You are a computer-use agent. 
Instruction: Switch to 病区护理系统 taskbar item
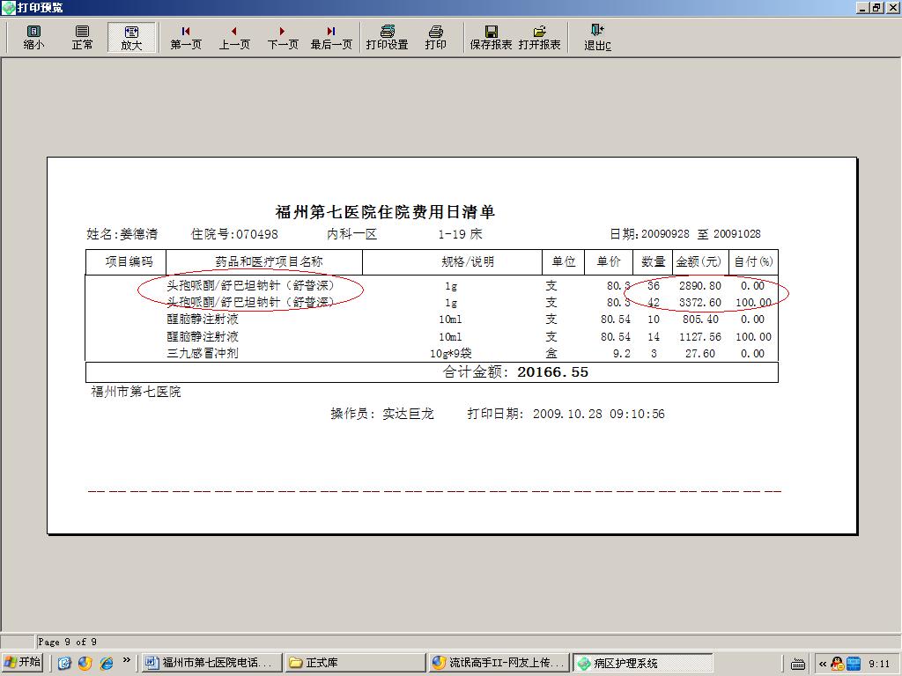(x=642, y=663)
